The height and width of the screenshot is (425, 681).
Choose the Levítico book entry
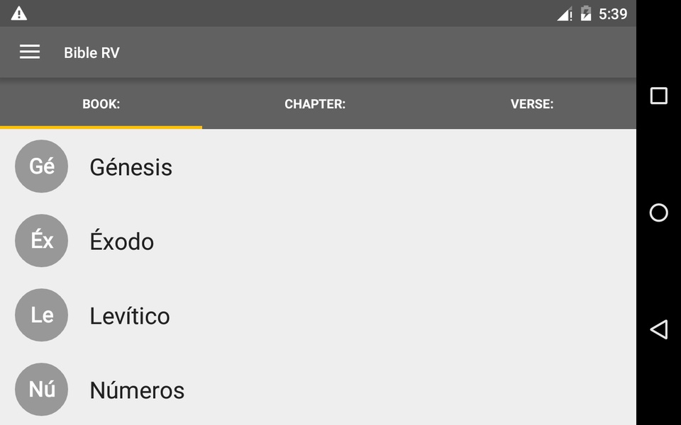[x=318, y=315]
